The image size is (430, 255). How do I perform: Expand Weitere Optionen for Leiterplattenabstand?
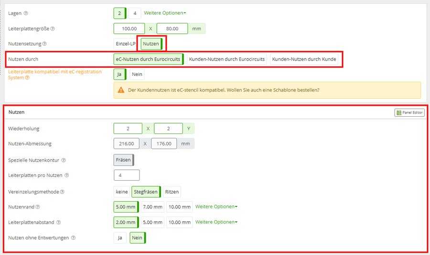[216, 222]
